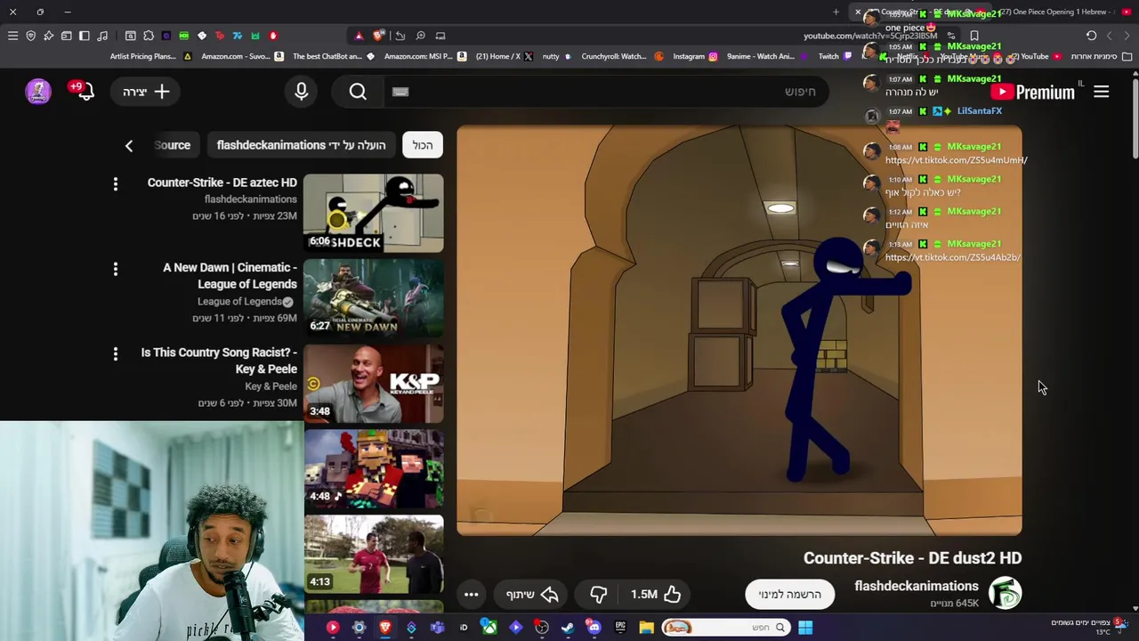This screenshot has width=1139, height=641.
Task: Click the zoom magnifier toolbar icon
Action: click(x=420, y=36)
